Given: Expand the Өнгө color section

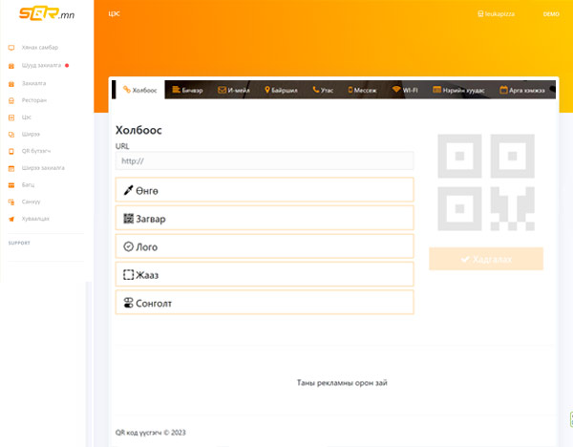Looking at the screenshot, I should coord(264,190).
